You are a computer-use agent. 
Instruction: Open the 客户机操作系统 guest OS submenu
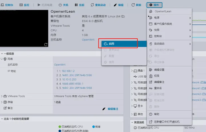click(169, 24)
